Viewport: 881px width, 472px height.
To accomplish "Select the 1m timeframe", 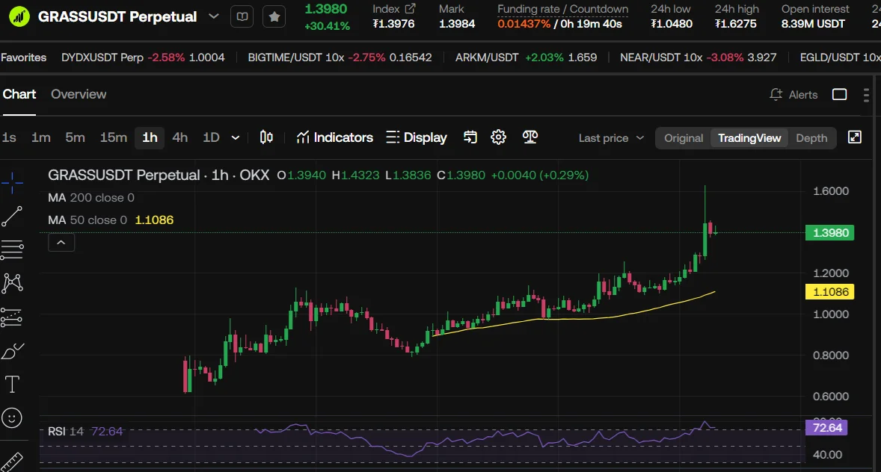I will (x=41, y=137).
